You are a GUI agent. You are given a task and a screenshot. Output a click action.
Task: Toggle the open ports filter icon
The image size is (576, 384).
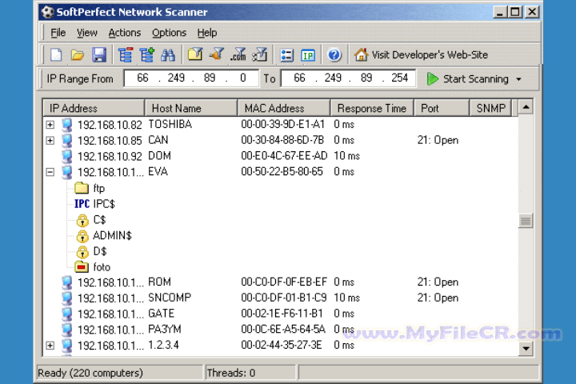coord(216,54)
